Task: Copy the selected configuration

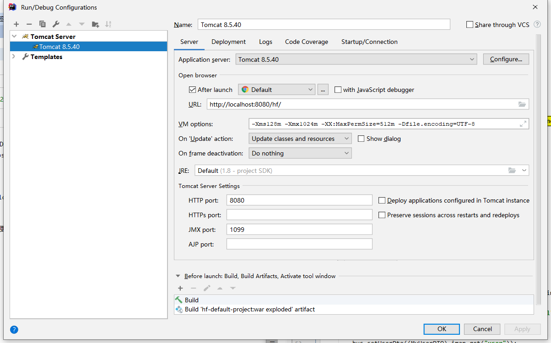Action: point(43,24)
